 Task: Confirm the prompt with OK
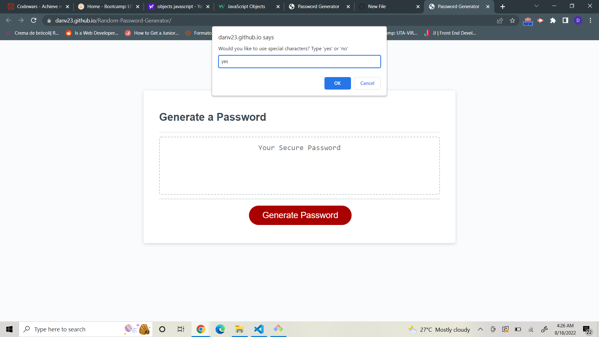tap(338, 83)
